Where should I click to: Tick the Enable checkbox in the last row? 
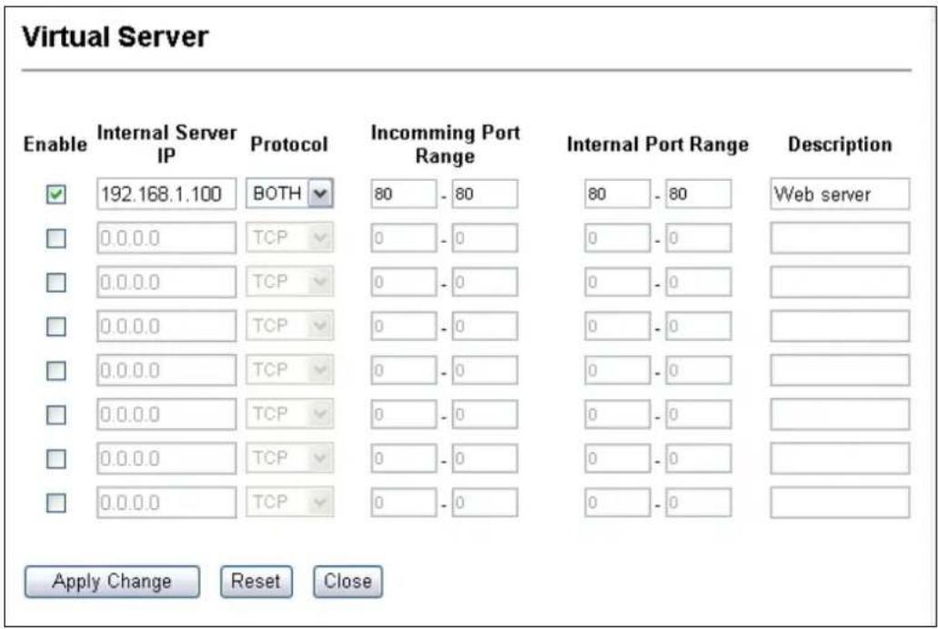pos(56,503)
